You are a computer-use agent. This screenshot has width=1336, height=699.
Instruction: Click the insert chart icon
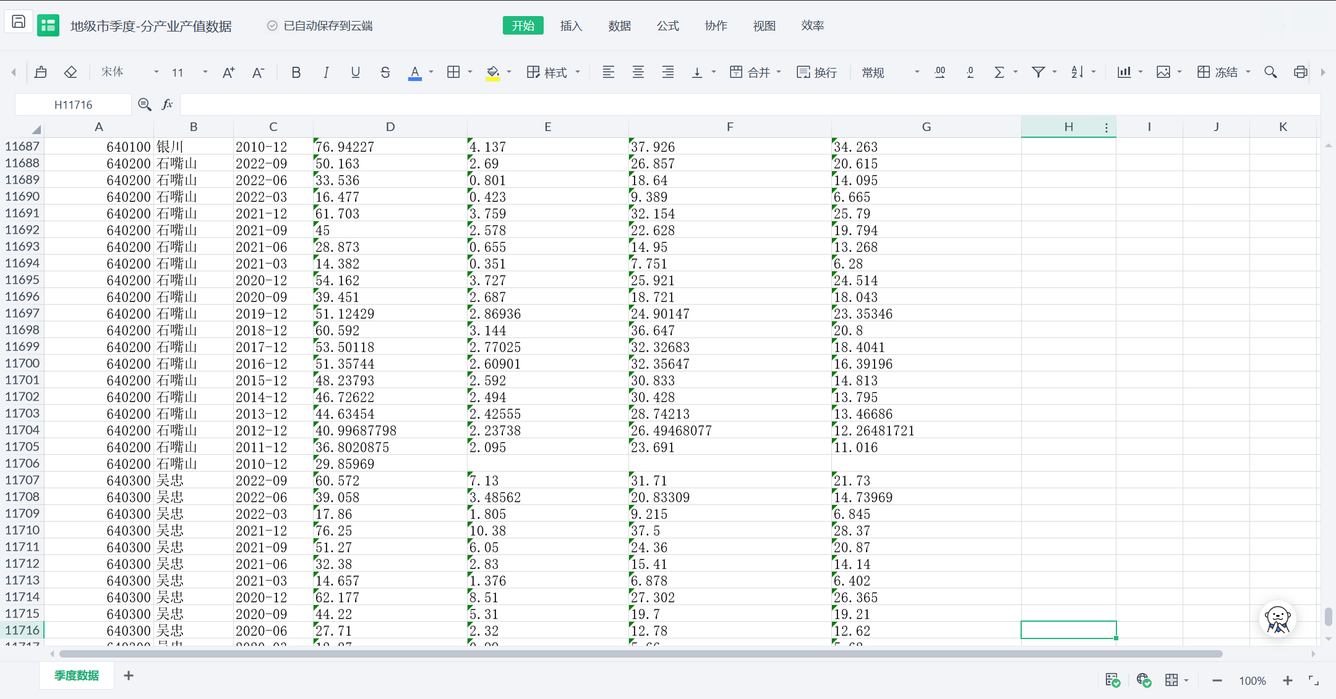point(1124,72)
